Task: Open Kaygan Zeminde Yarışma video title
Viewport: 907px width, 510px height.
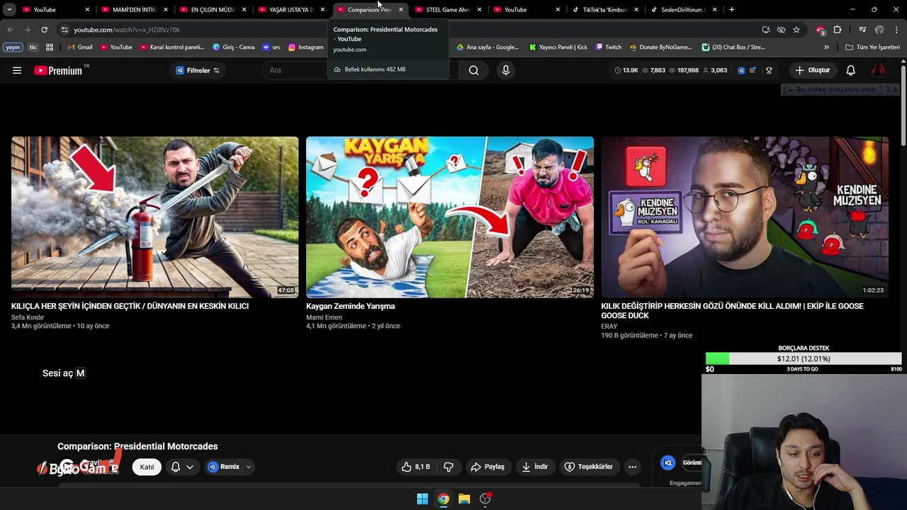Action: click(x=351, y=306)
